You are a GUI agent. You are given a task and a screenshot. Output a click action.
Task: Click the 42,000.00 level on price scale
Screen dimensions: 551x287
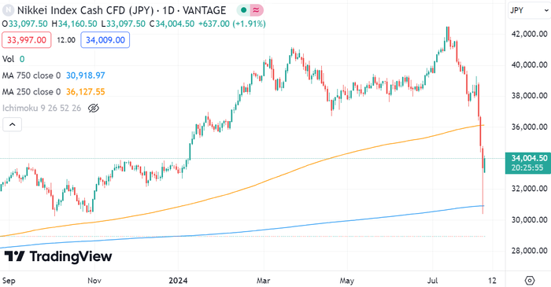(x=529, y=34)
